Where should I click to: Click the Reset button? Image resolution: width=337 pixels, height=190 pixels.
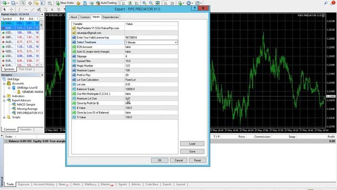[197, 160]
